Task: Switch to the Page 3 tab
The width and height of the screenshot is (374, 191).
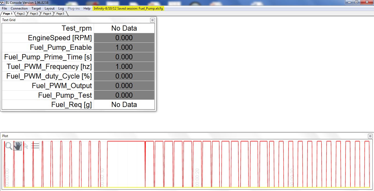Action: [34, 14]
